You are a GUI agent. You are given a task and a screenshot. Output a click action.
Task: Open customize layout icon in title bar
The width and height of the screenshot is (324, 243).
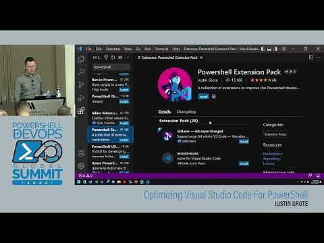tap(283, 49)
